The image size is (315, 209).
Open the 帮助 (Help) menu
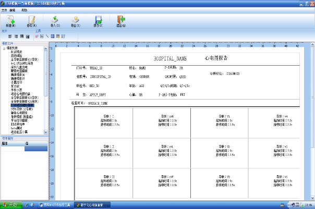pyautogui.click(x=25, y=10)
